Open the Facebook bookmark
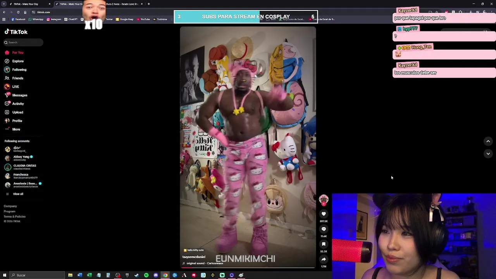 click(x=18, y=19)
